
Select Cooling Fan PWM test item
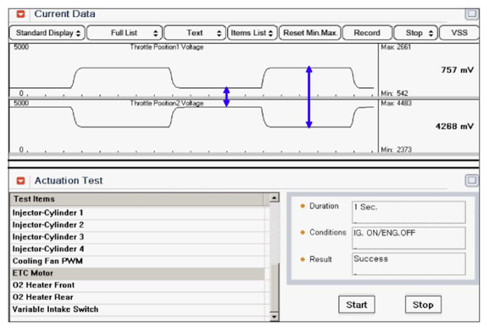48,261
